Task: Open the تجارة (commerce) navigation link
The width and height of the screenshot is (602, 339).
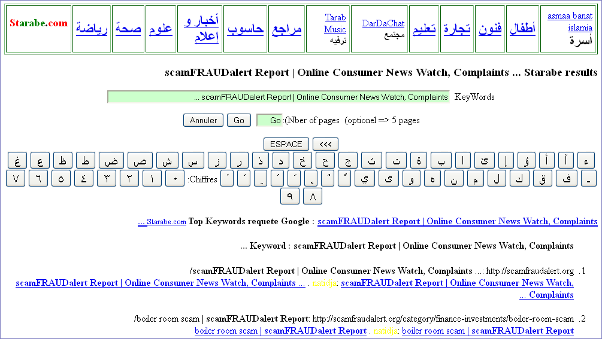Action: pos(457,28)
